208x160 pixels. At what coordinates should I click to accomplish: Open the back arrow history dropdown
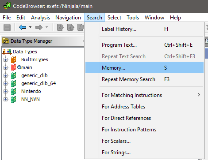pyautogui.click(x=30, y=27)
